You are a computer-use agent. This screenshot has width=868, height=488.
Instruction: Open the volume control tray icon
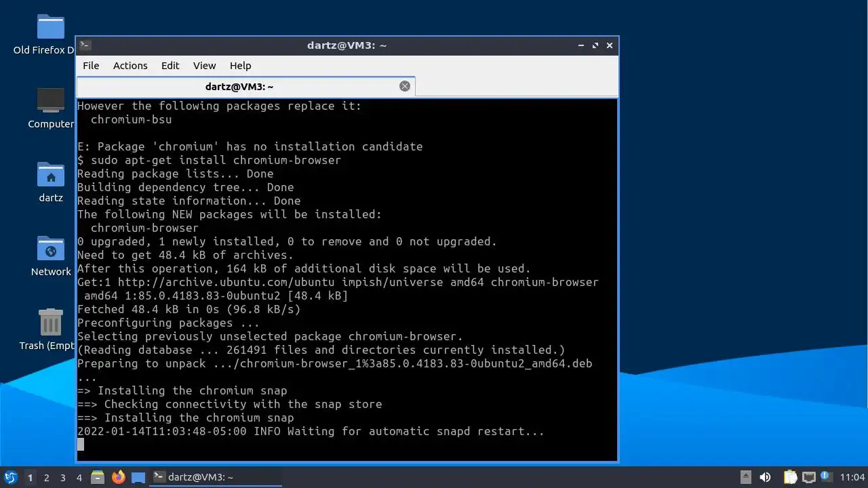tap(766, 477)
